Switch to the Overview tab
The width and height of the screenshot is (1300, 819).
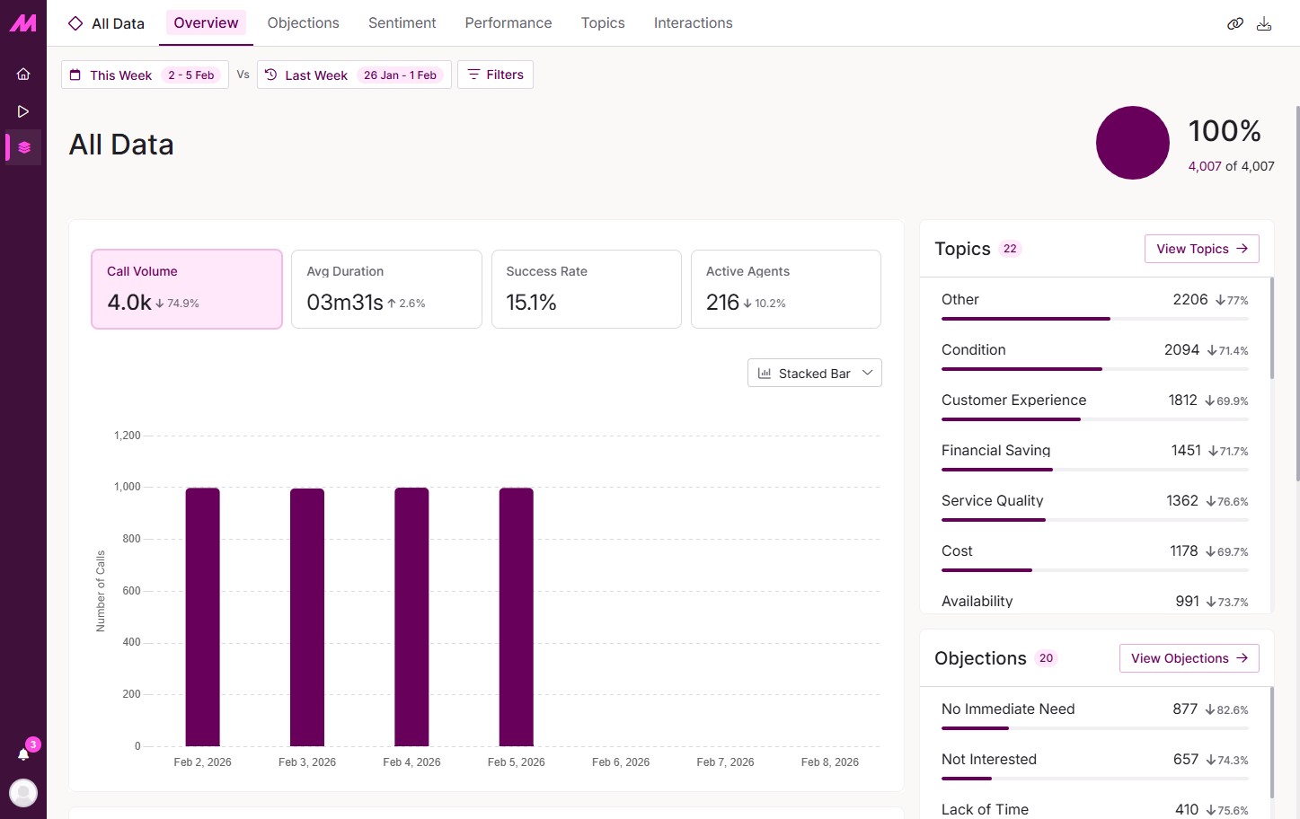206,23
